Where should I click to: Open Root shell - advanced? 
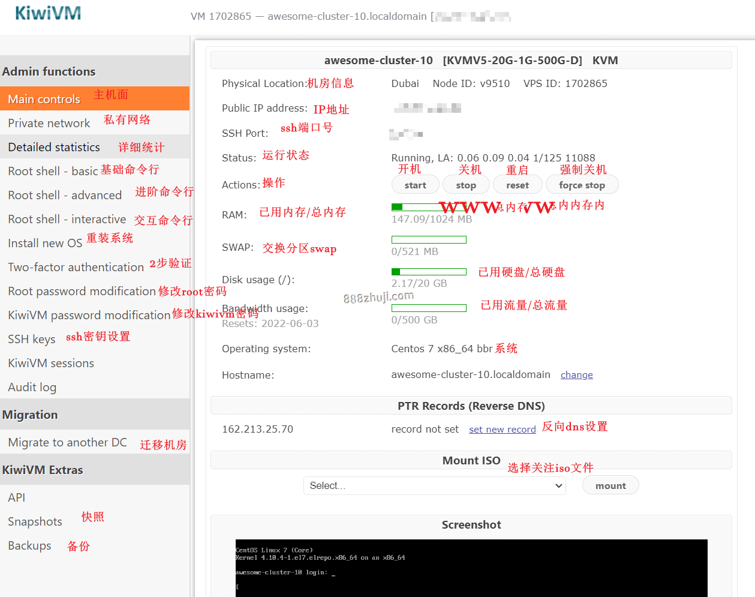[x=95, y=194]
